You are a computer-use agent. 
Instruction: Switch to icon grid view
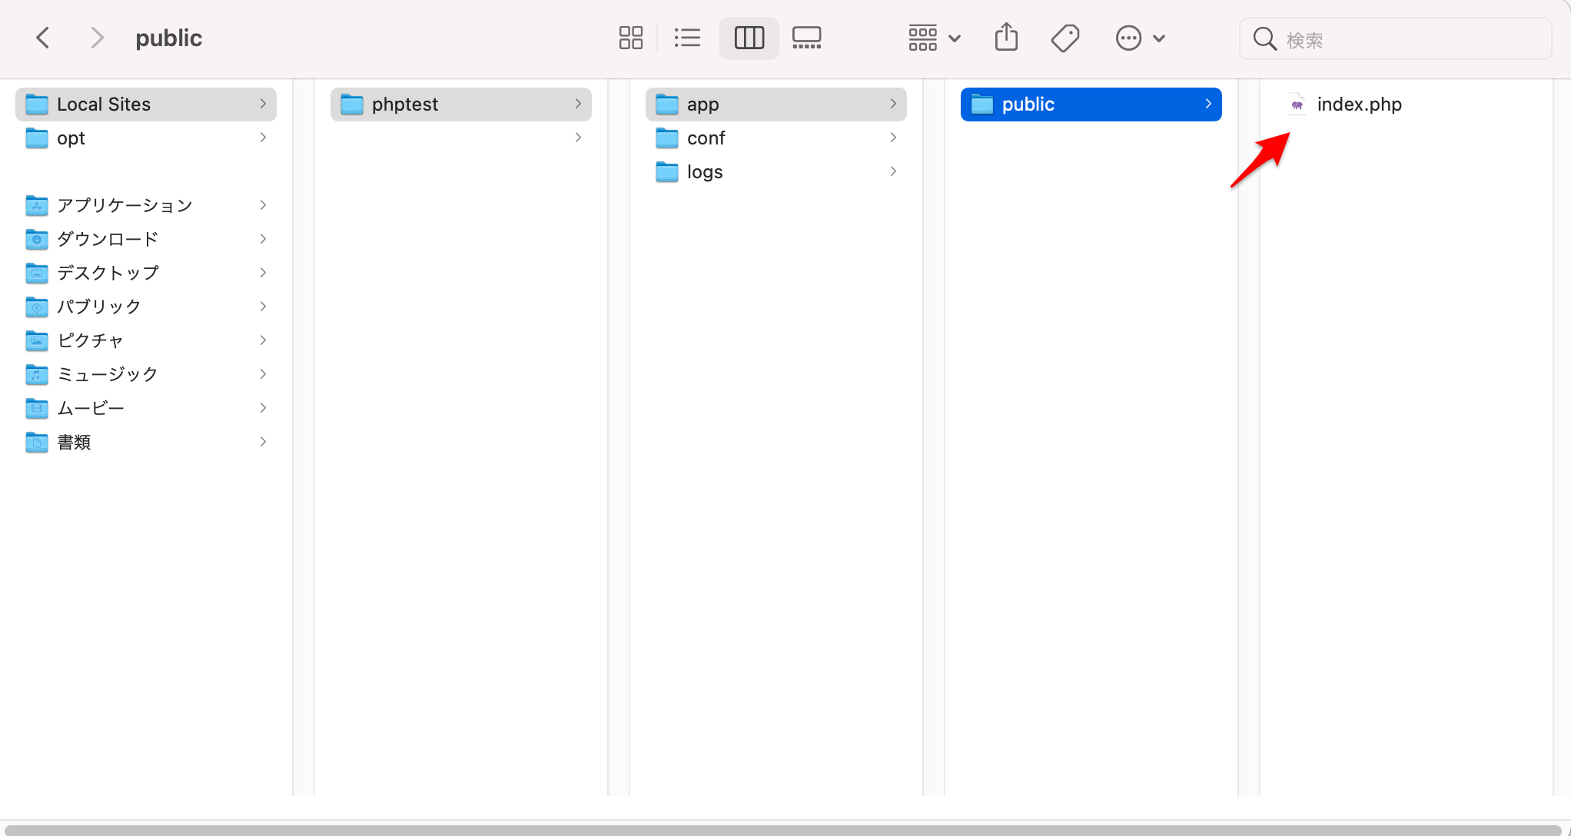point(630,38)
